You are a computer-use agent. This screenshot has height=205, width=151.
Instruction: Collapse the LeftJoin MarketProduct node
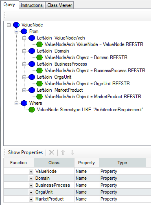coord(24,90)
